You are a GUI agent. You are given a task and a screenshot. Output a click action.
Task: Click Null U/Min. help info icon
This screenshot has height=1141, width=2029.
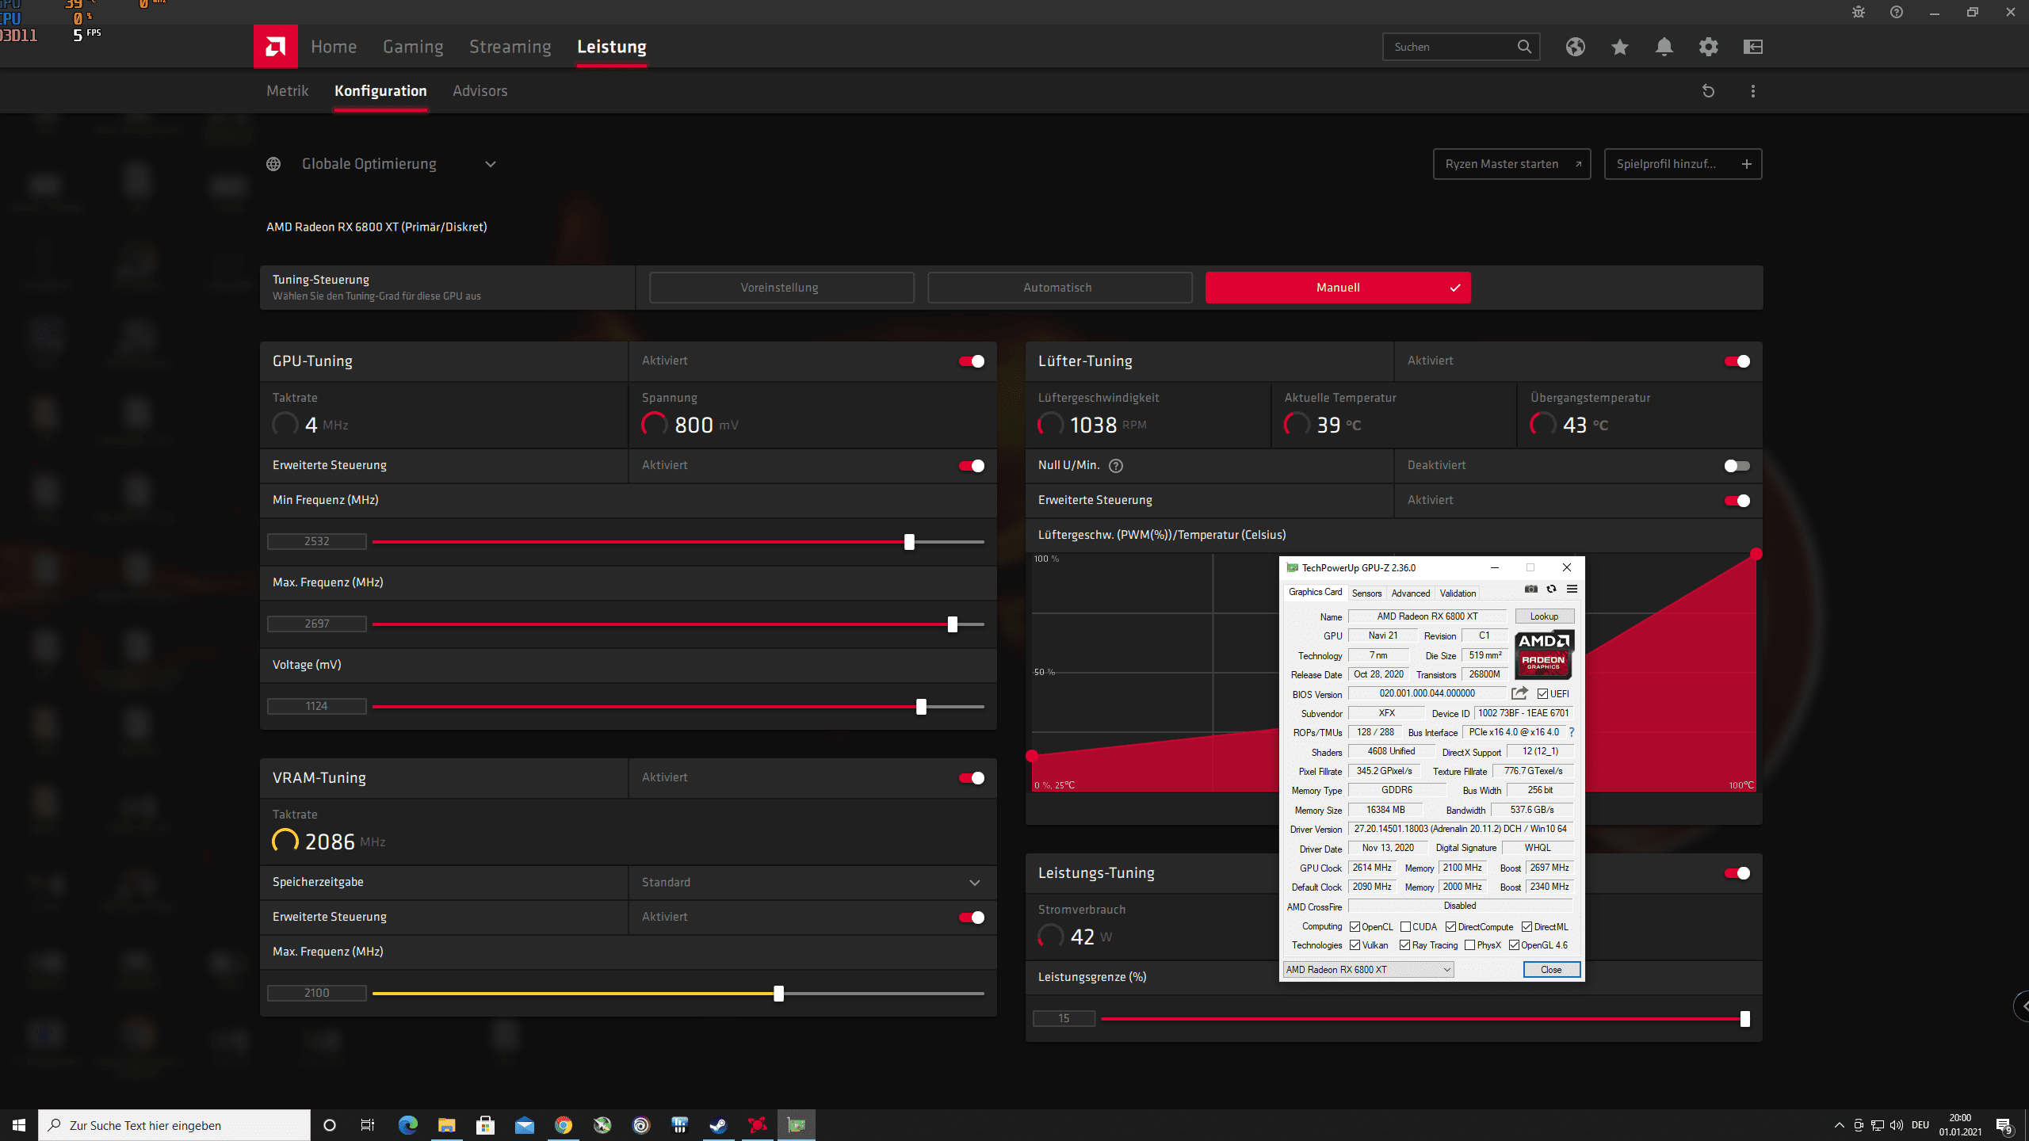[x=1115, y=466]
